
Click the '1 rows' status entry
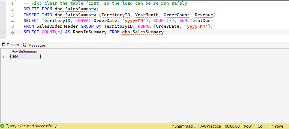278,126
